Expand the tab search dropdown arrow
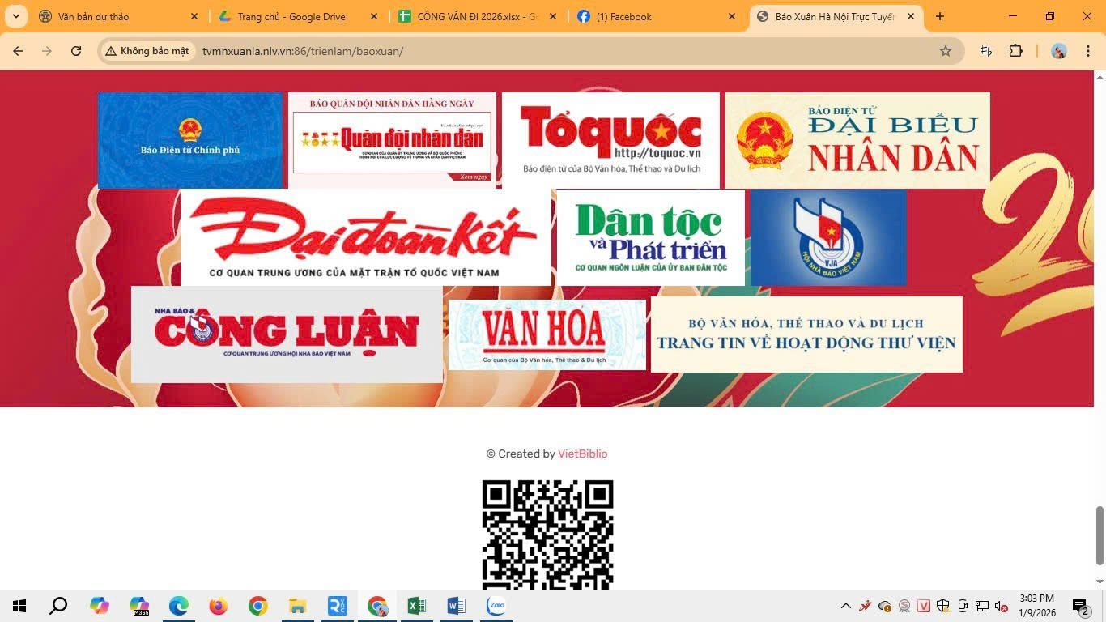The image size is (1106, 622). tap(15, 16)
